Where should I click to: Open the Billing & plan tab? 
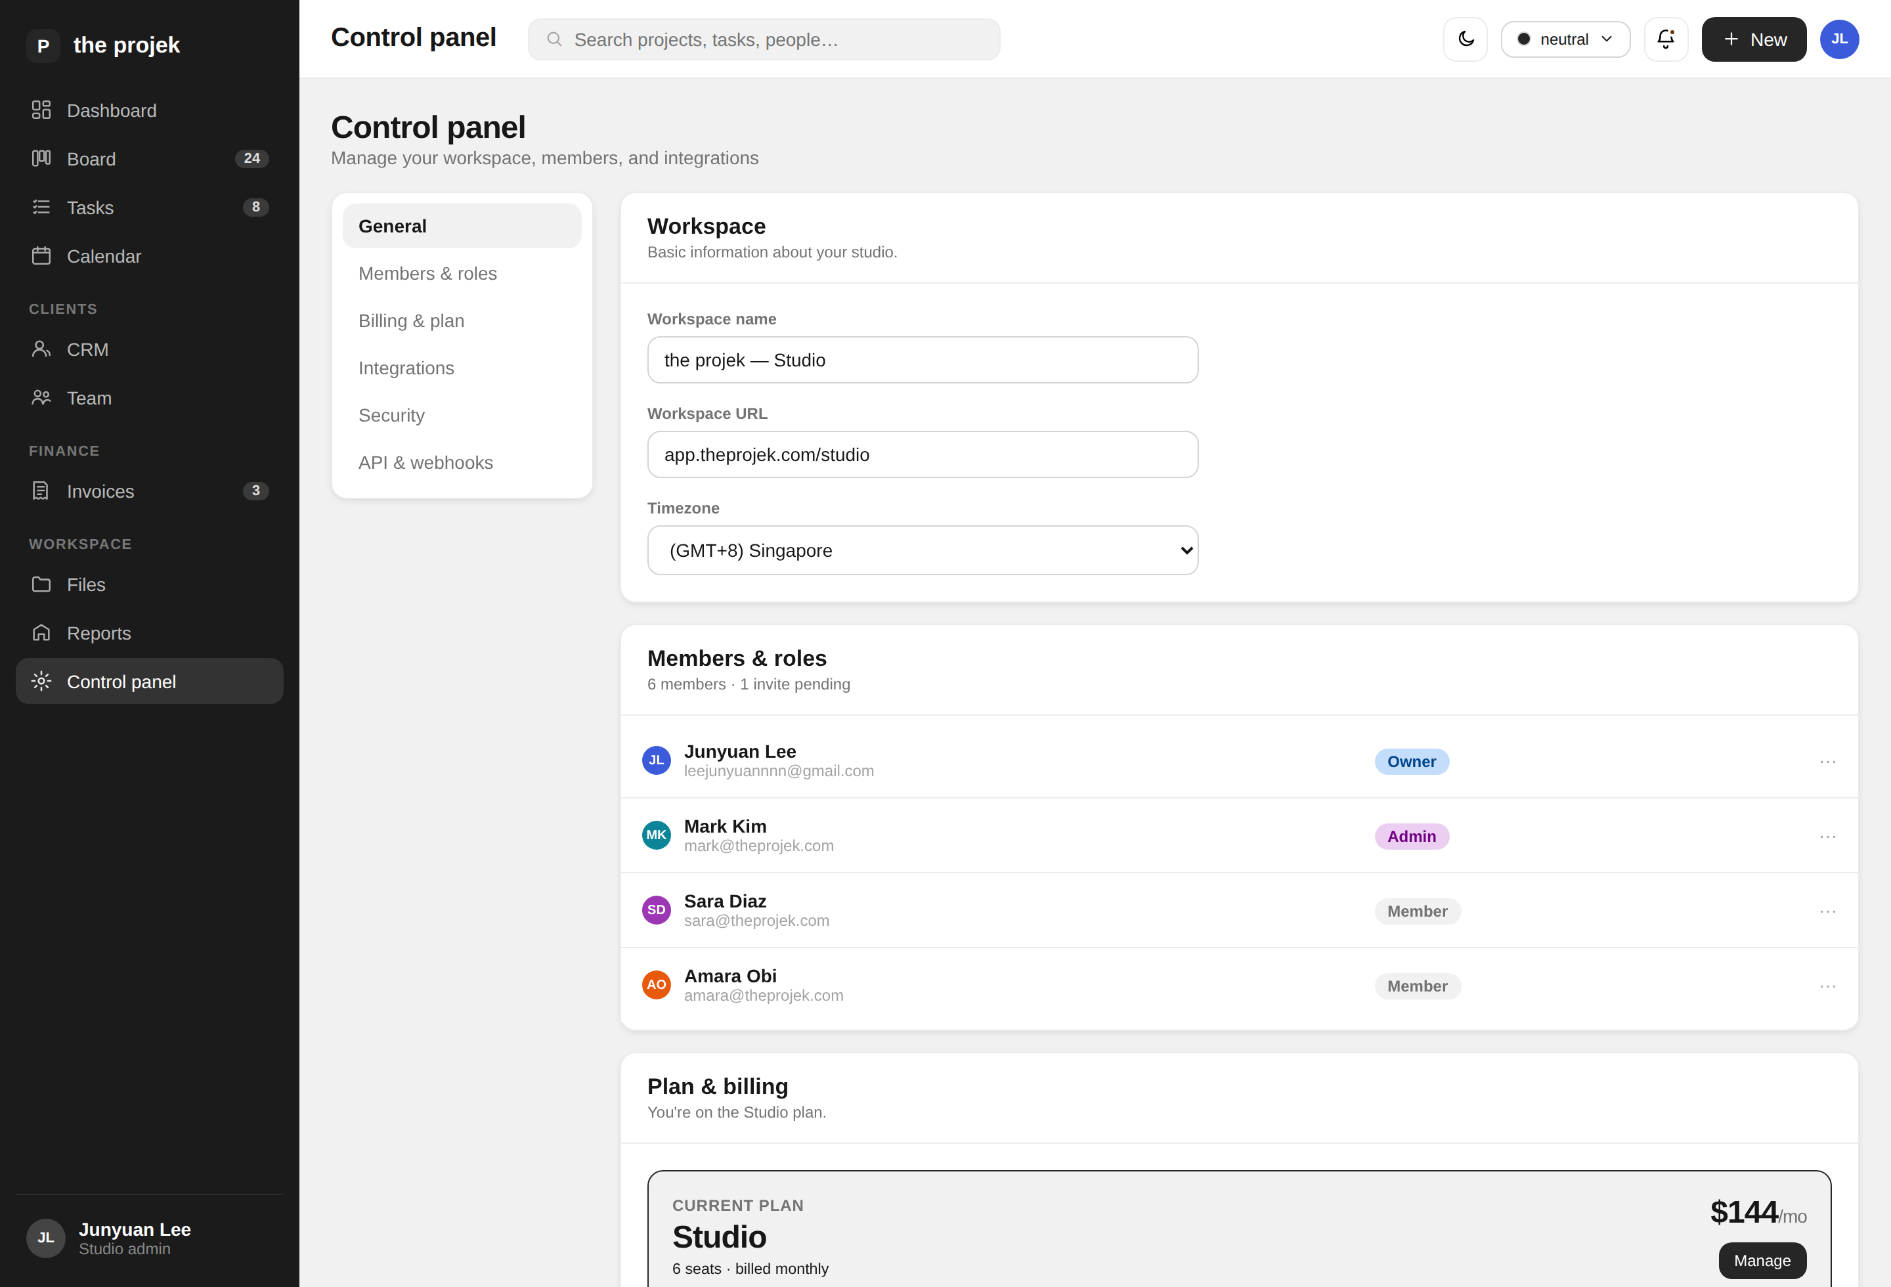462,320
